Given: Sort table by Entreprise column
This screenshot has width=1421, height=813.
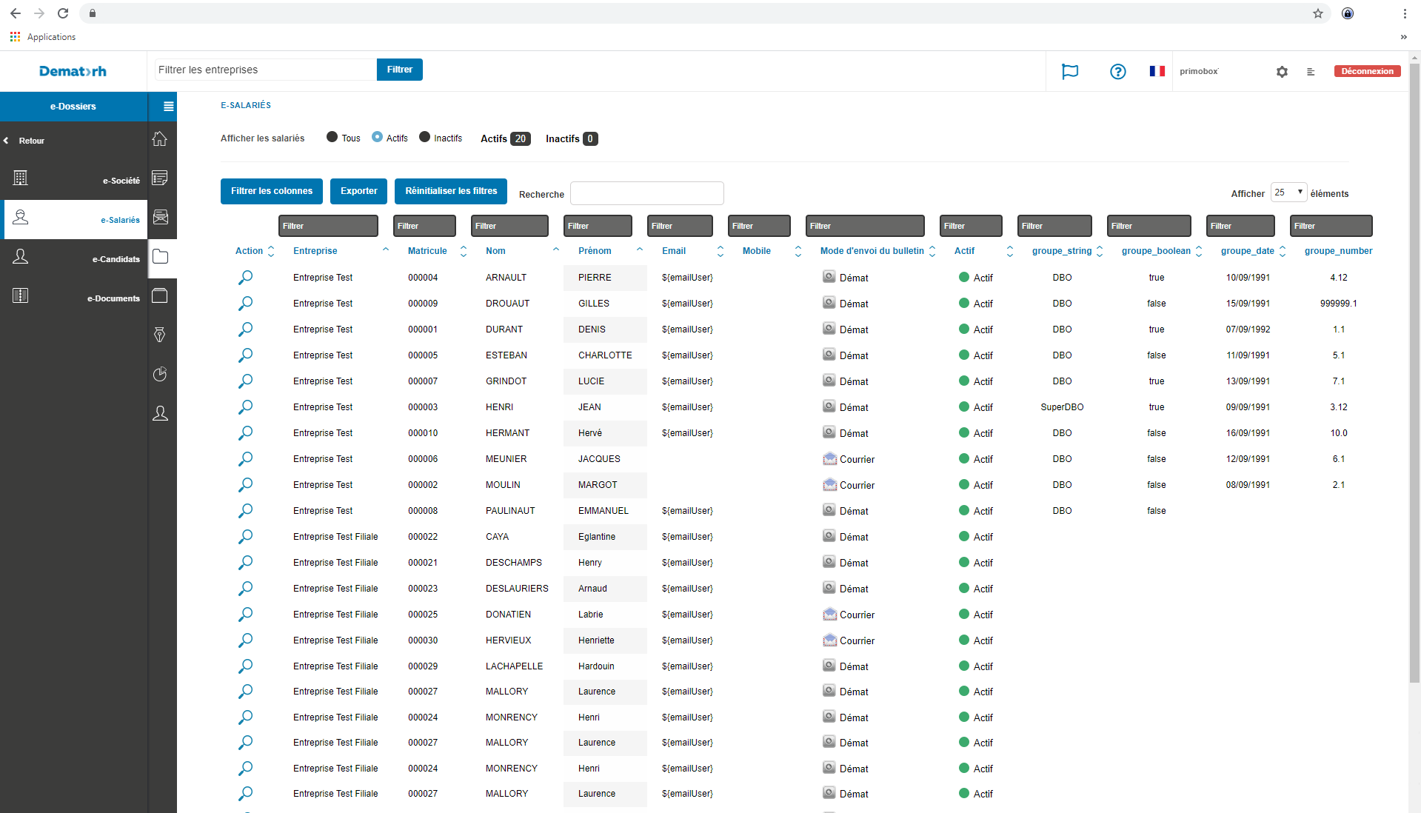Looking at the screenshot, I should tap(315, 251).
